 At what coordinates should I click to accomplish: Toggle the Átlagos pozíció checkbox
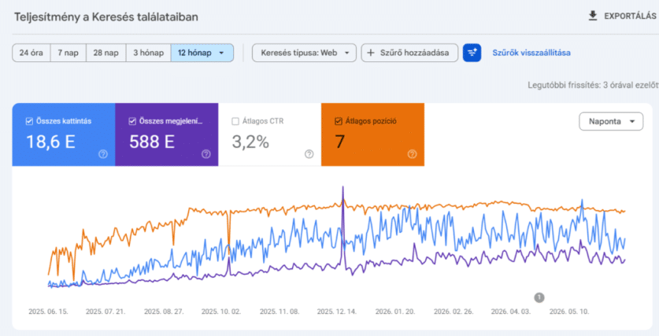pos(339,121)
